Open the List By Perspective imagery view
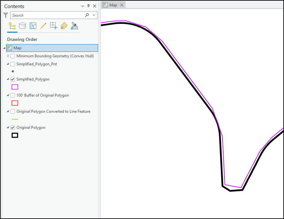 75,26
